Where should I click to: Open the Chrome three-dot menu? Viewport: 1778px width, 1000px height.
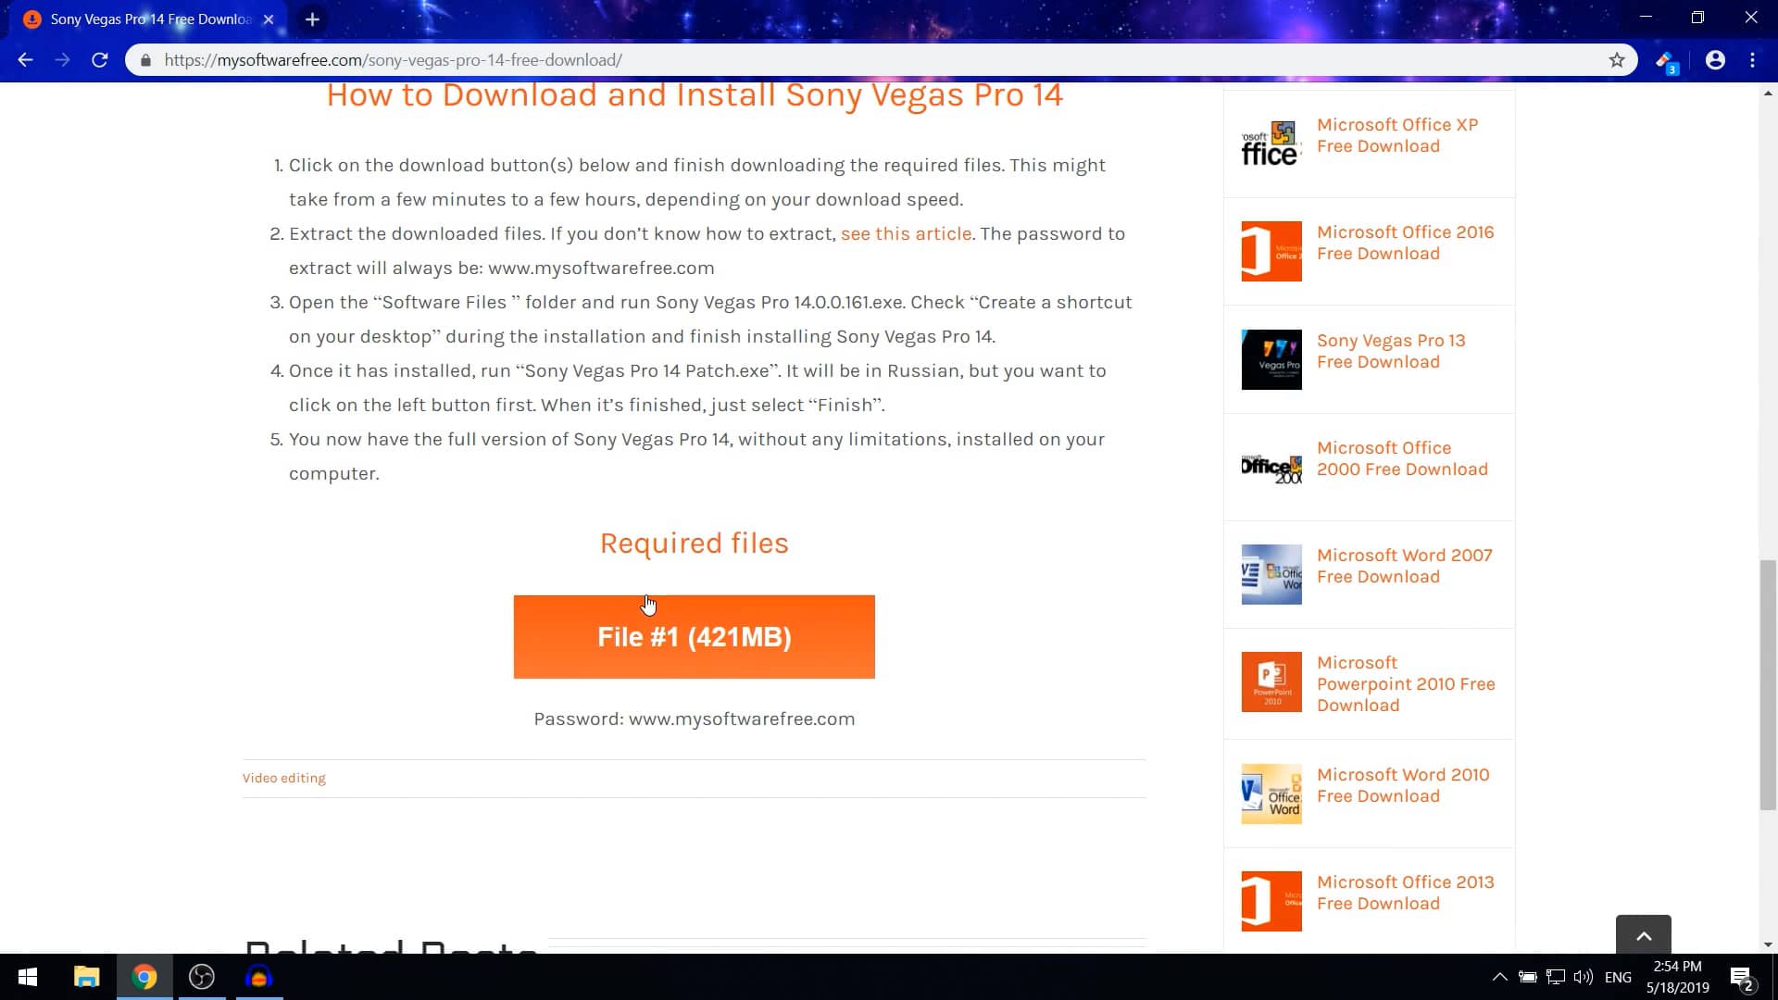tap(1752, 59)
